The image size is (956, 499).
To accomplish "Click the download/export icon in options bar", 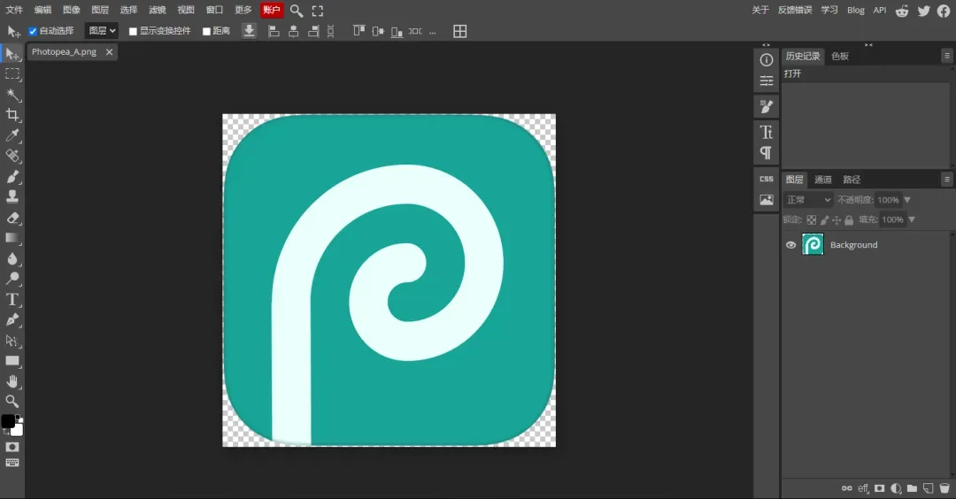I will point(250,31).
